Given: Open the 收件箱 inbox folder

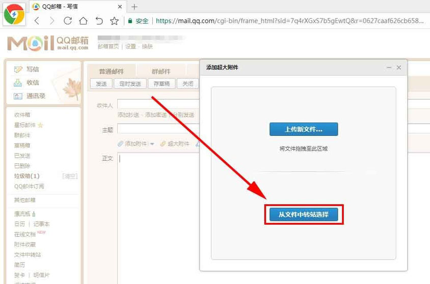Looking at the screenshot, I should pos(22,115).
